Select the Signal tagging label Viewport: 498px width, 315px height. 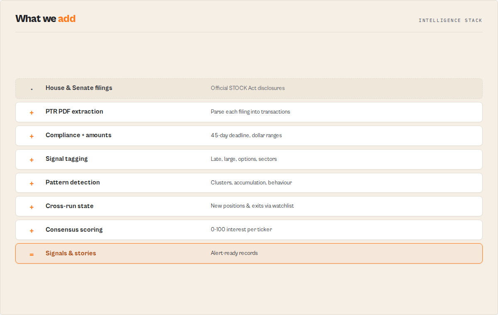coord(66,159)
